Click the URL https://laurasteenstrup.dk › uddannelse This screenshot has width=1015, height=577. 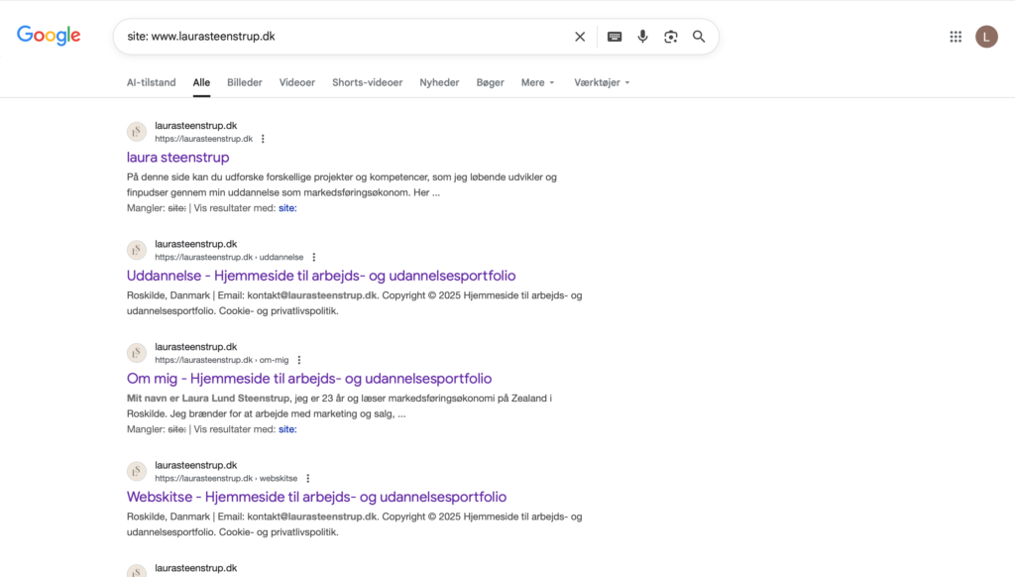coord(229,257)
